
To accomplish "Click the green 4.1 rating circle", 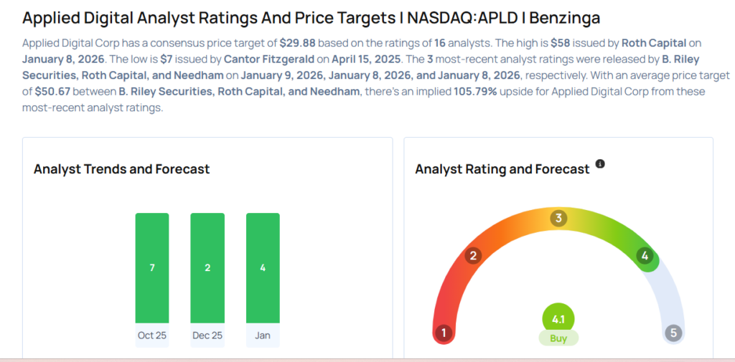I will pos(558,318).
